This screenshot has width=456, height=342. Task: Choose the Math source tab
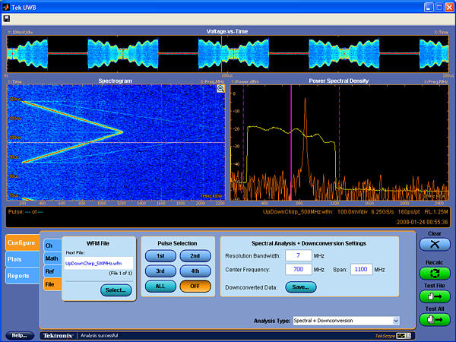(x=51, y=258)
